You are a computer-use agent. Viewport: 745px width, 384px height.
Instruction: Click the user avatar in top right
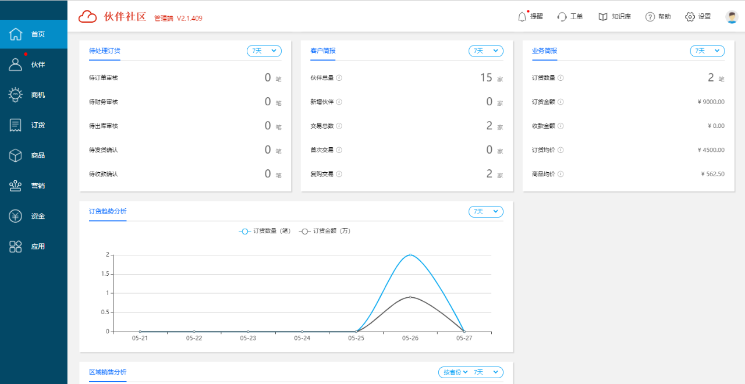tap(732, 17)
